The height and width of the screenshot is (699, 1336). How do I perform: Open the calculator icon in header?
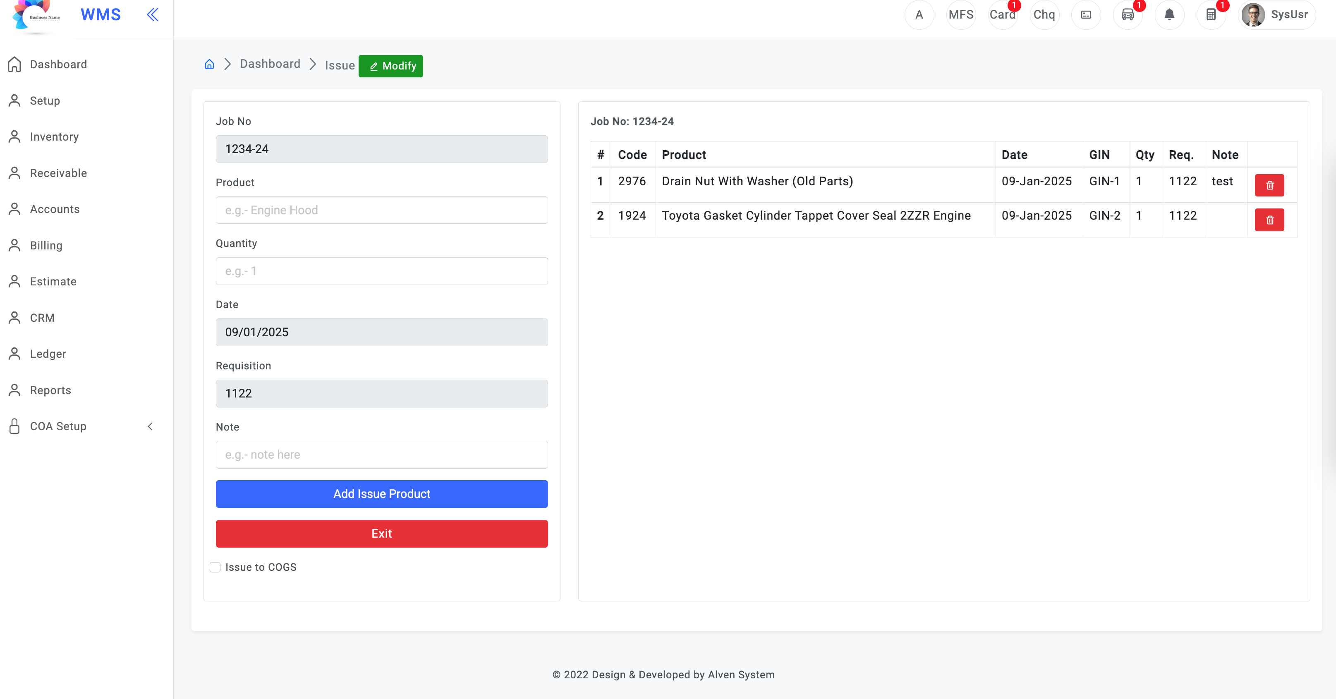1211,14
